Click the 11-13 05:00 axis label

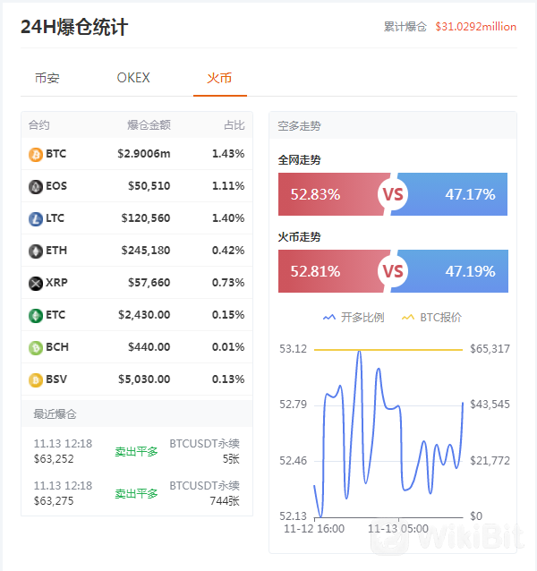[398, 529]
